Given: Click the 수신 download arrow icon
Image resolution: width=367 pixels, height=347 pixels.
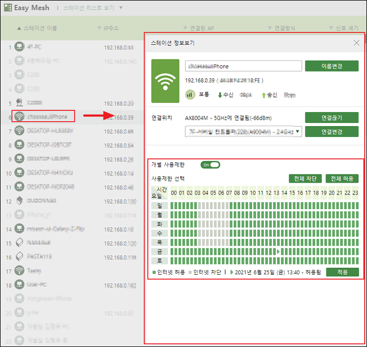Looking at the screenshot, I should 220,95.
